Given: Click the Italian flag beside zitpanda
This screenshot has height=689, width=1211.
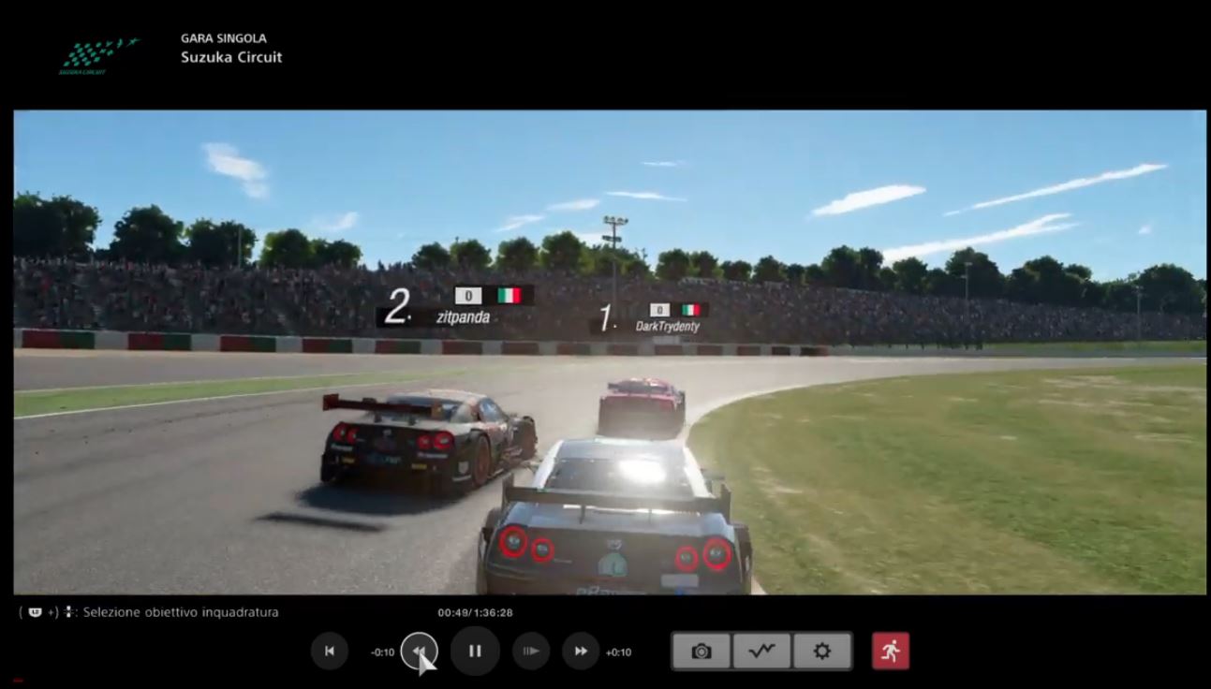Looking at the screenshot, I should tap(509, 295).
